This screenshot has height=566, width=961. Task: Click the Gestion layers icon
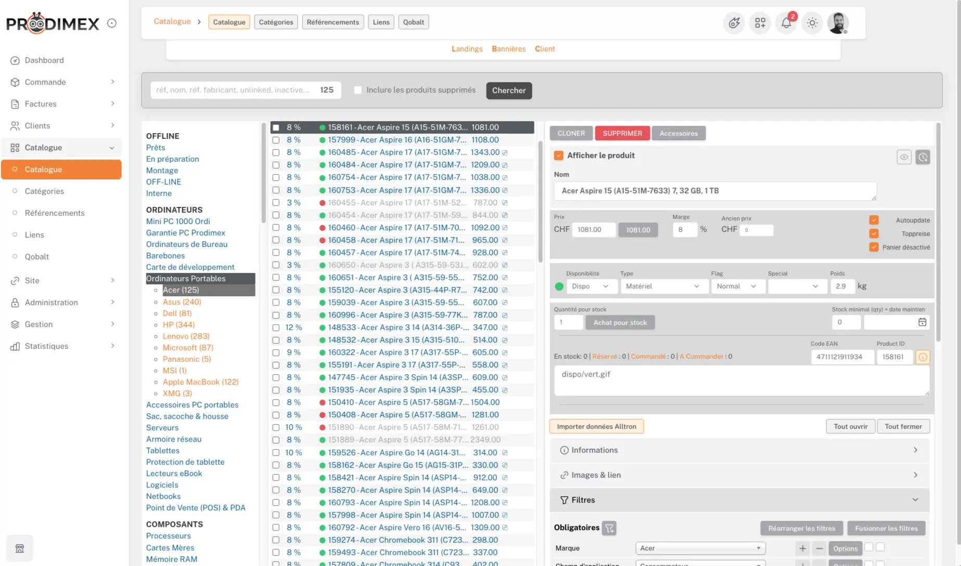point(15,324)
